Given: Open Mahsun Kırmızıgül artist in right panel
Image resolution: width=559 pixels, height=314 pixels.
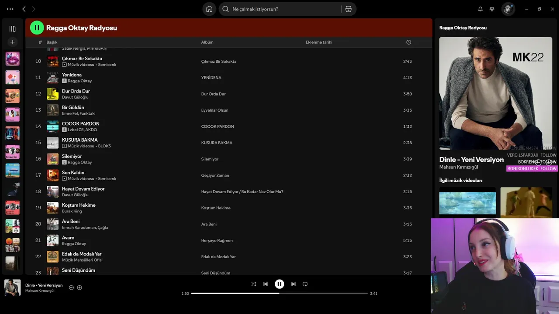Looking at the screenshot, I should coord(459,167).
